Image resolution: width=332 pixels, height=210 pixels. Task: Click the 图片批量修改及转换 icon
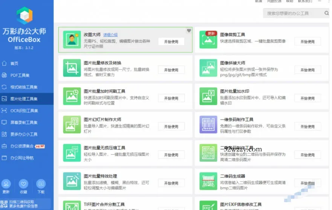point(72,68)
